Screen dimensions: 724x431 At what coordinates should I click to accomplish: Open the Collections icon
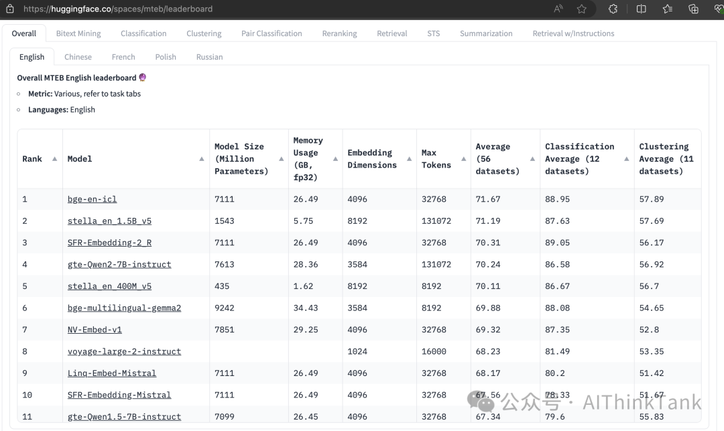pyautogui.click(x=693, y=9)
